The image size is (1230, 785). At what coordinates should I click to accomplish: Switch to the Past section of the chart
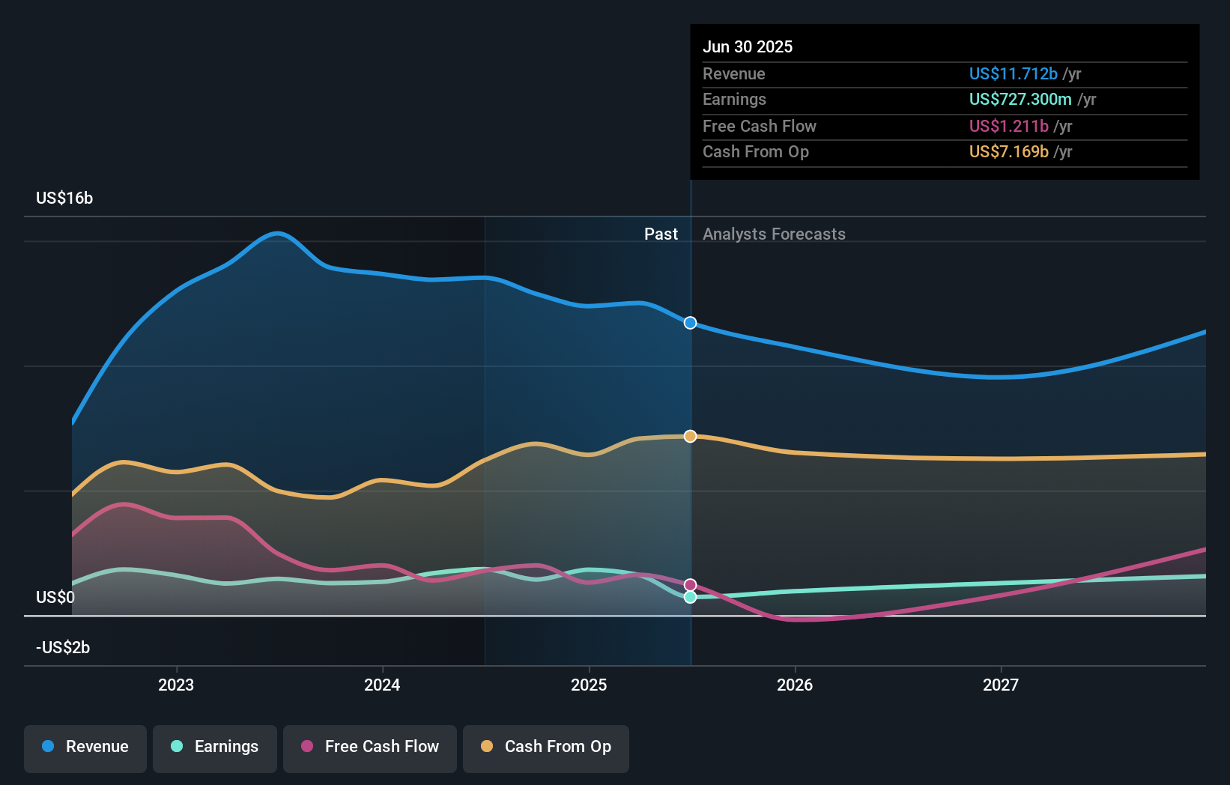(x=661, y=234)
